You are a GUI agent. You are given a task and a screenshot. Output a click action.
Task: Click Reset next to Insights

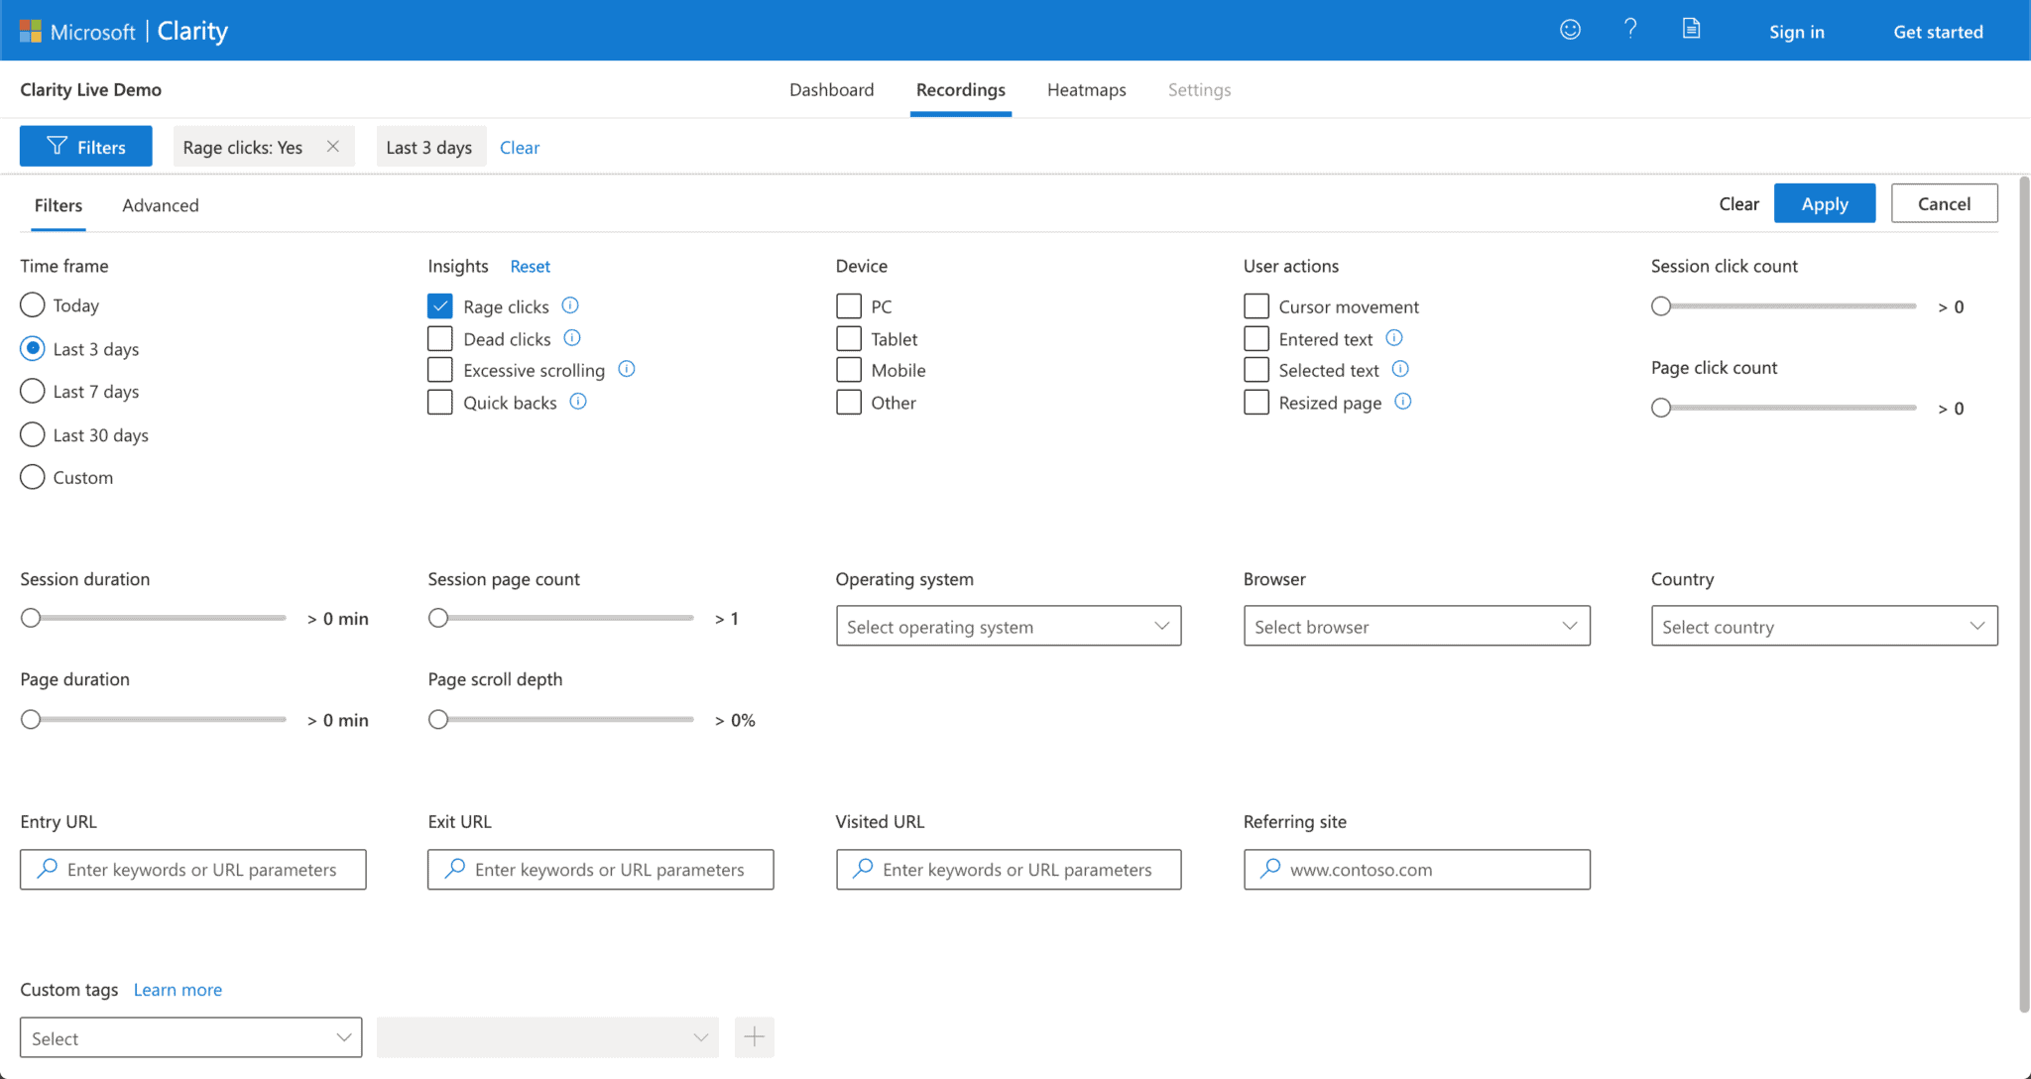(530, 266)
